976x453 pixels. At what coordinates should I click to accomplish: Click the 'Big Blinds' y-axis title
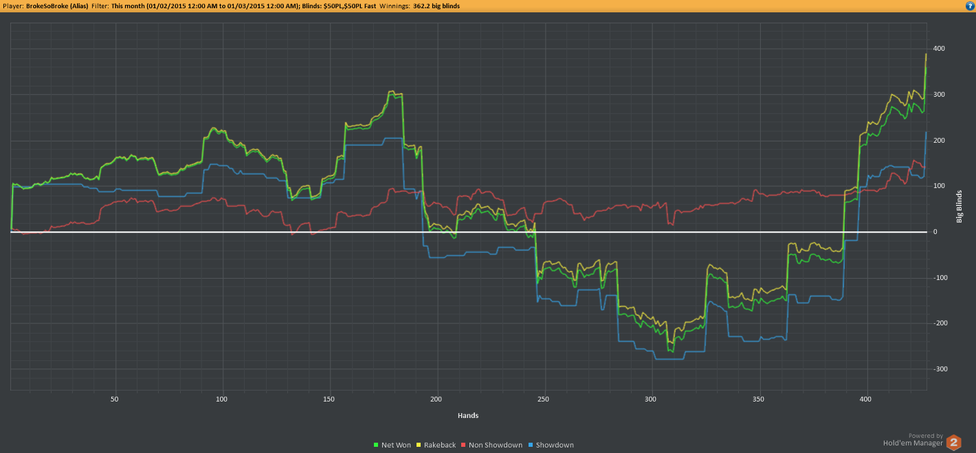959,207
